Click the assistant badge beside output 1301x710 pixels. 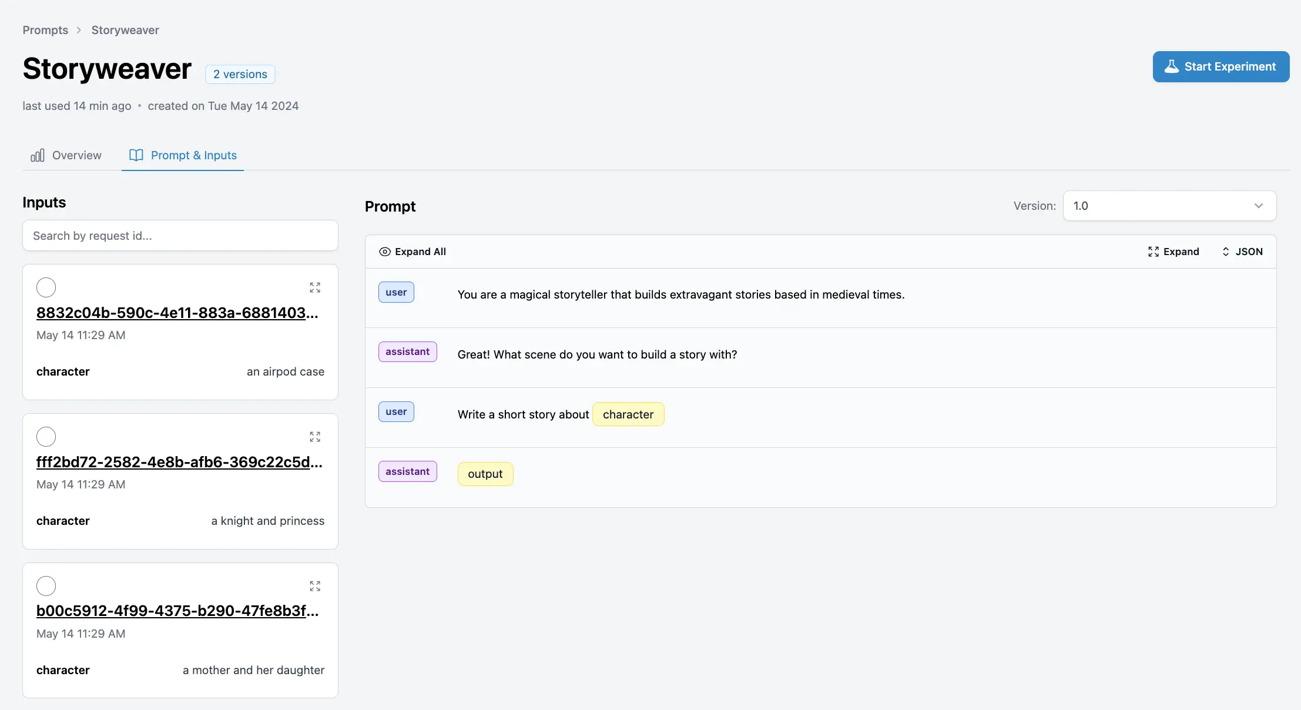(x=408, y=471)
